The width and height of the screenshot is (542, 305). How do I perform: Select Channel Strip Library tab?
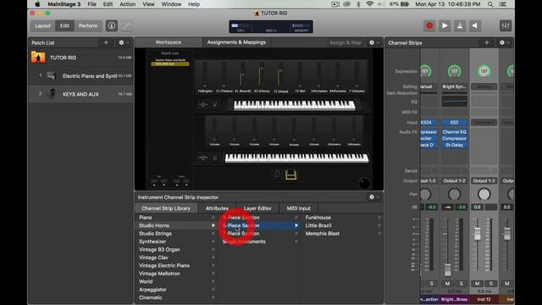(x=166, y=208)
